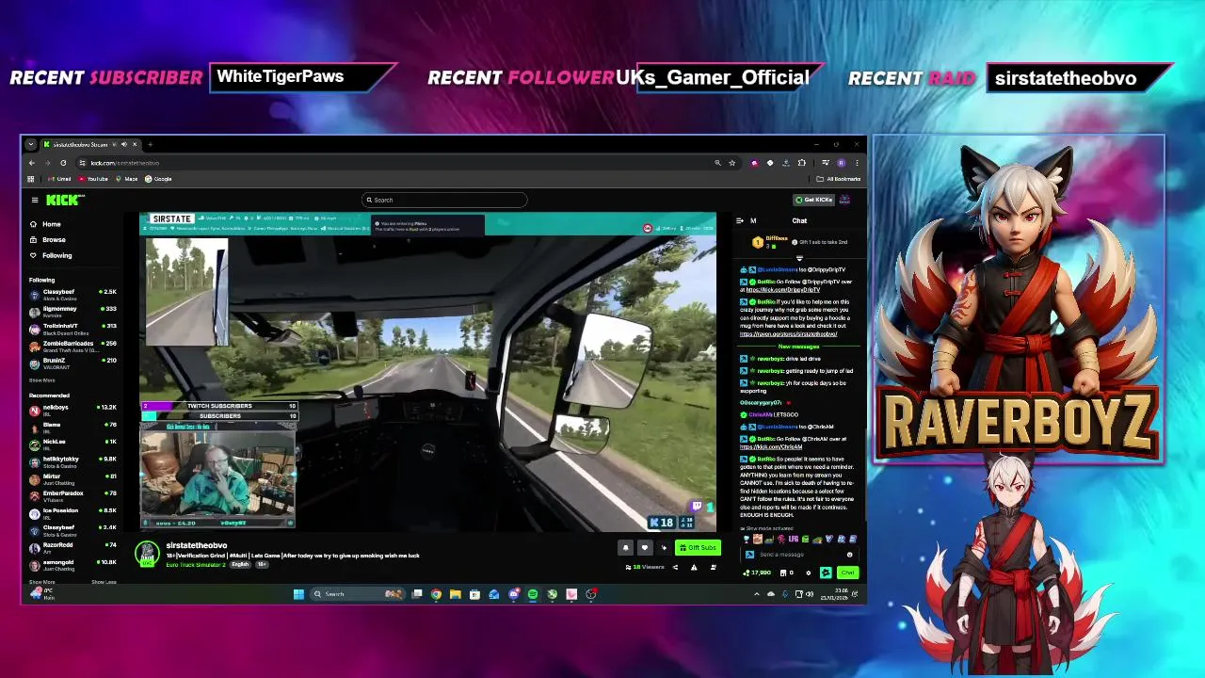Open Browse in Kick sidebar
The width and height of the screenshot is (1205, 678).
click(47, 239)
